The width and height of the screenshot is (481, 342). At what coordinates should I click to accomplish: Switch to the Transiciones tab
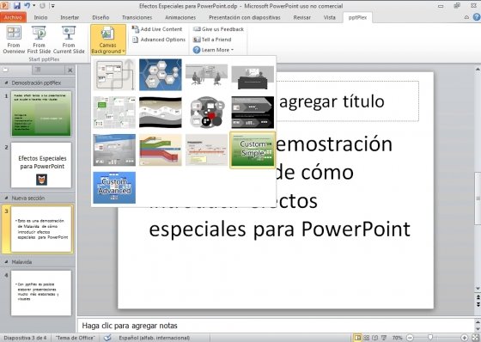click(137, 17)
